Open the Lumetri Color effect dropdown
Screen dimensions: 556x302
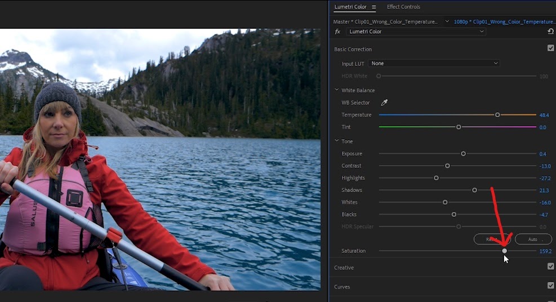pos(416,32)
